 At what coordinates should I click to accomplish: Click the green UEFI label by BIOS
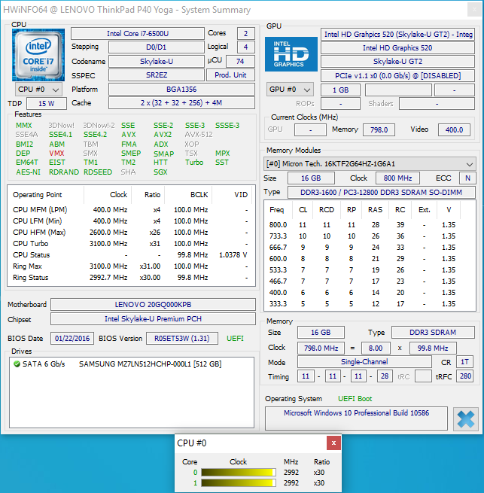pos(236,339)
